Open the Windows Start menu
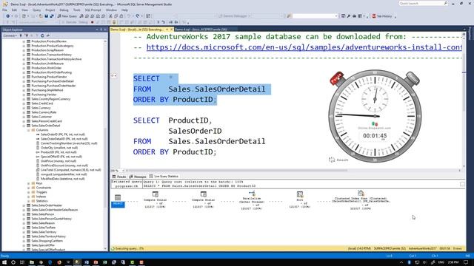This screenshot has height=266, width=474. click(4, 262)
